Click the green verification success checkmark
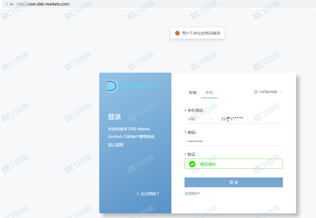 (x=192, y=164)
